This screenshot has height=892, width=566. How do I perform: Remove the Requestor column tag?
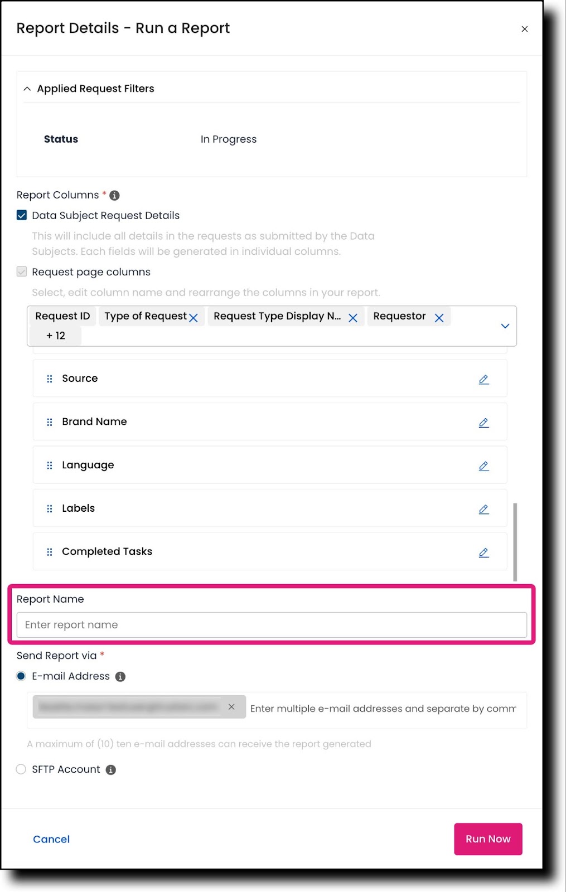pyautogui.click(x=439, y=318)
